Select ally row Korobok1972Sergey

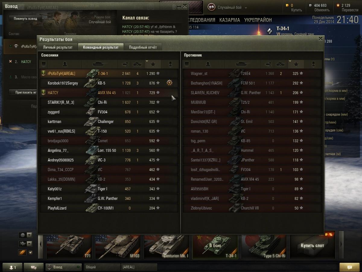tap(109, 83)
